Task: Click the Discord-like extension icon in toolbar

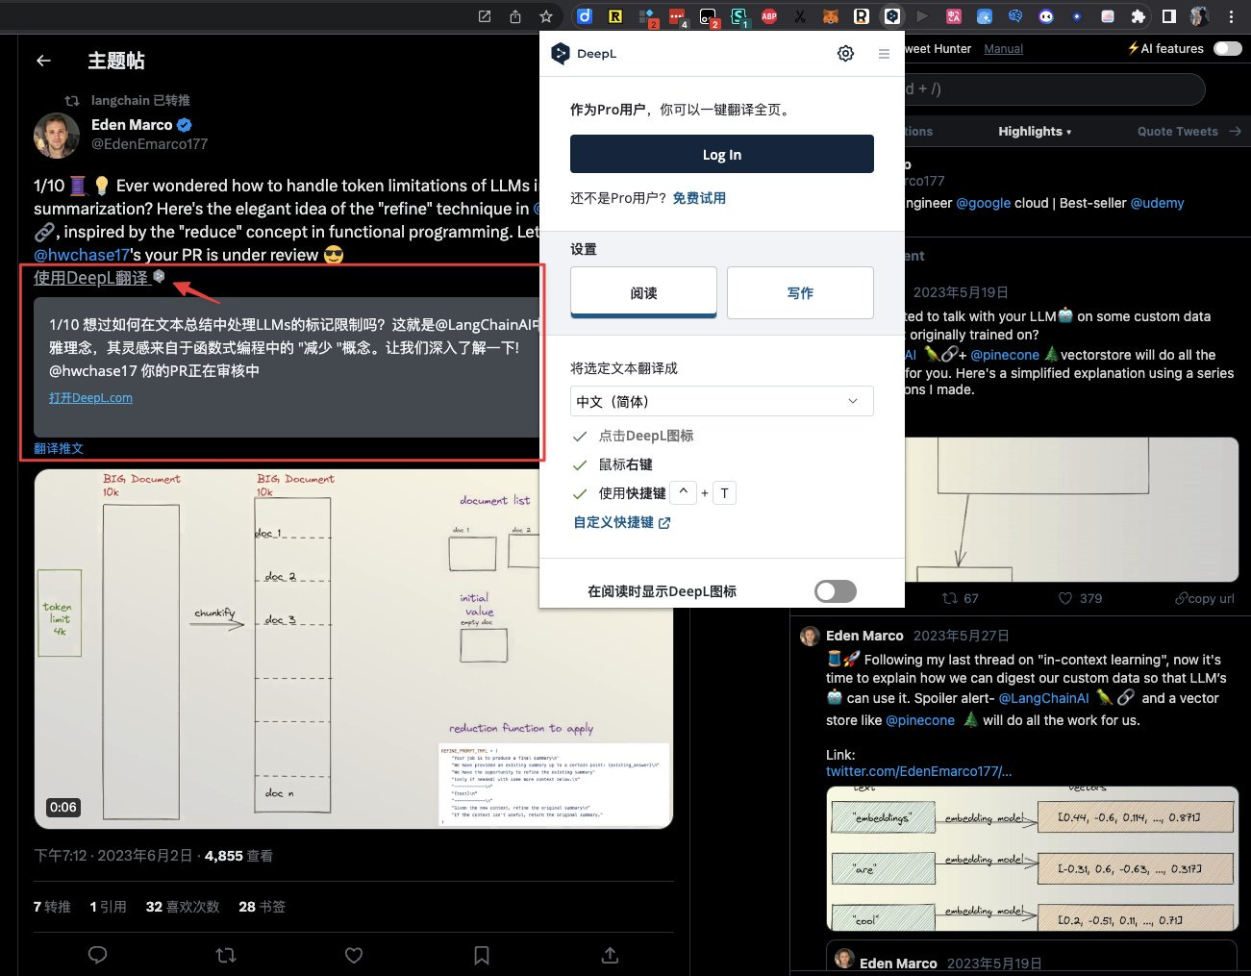Action: [x=1046, y=16]
